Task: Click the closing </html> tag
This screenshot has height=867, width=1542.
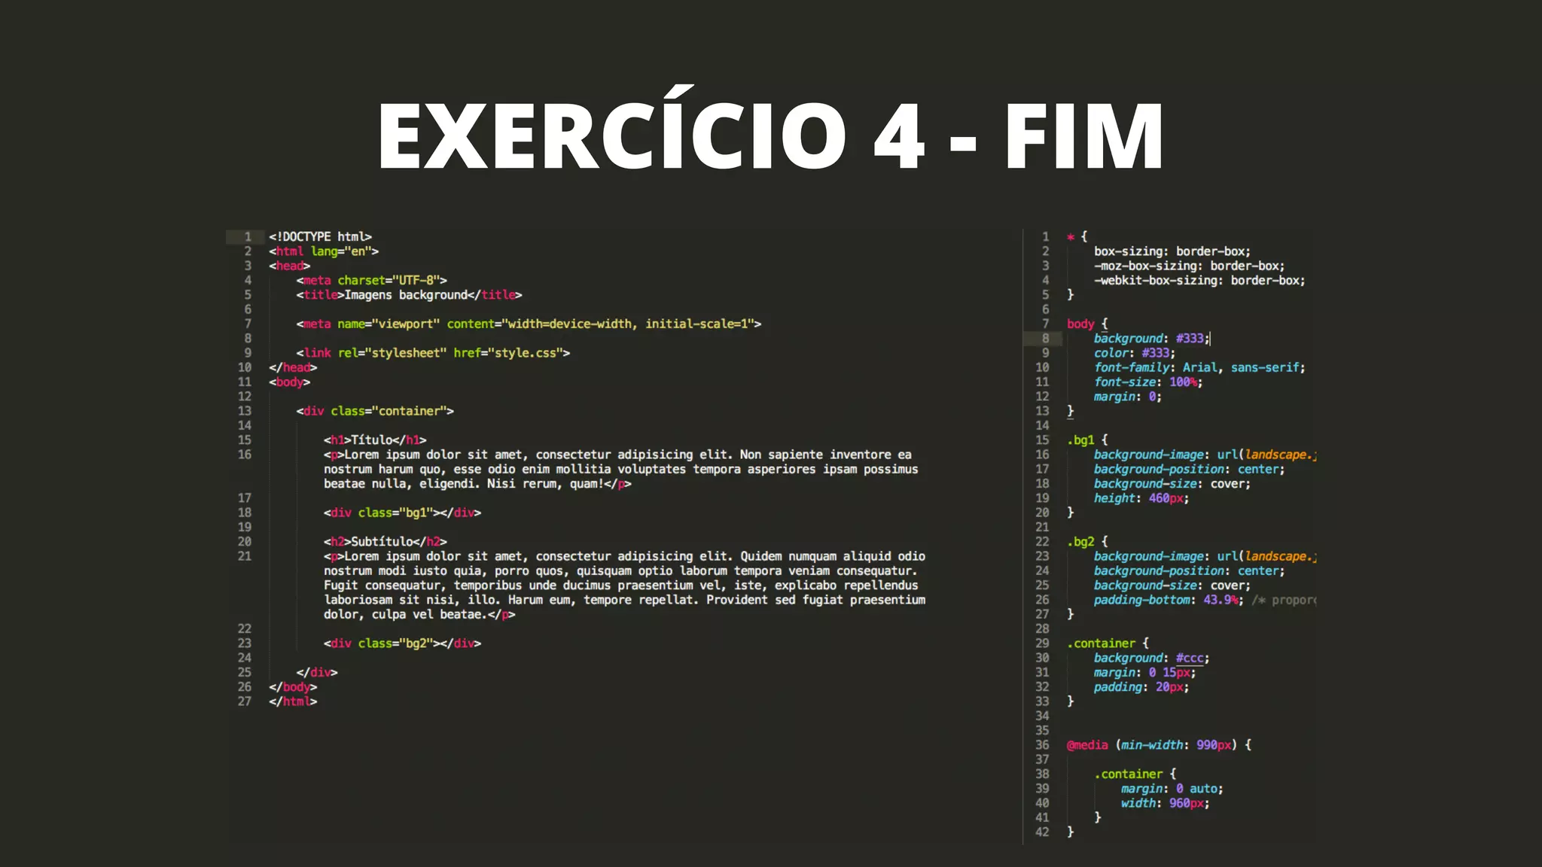Action: [x=293, y=701]
